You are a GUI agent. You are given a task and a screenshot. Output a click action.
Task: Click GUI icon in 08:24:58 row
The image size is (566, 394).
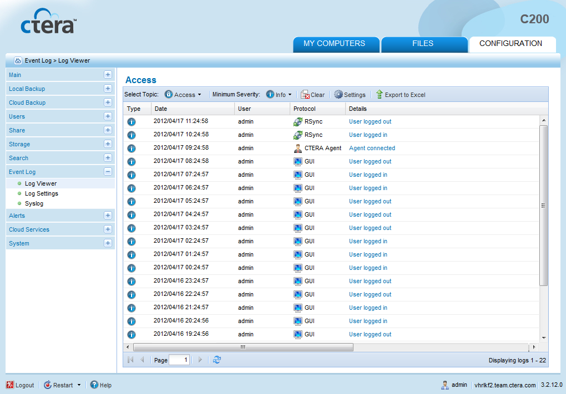(x=298, y=161)
